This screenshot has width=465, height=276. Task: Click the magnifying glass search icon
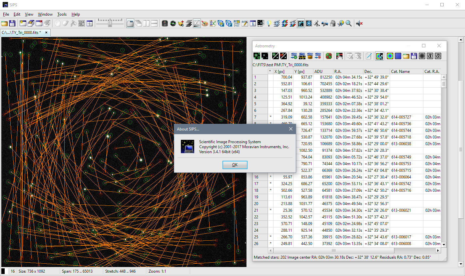coord(348,24)
